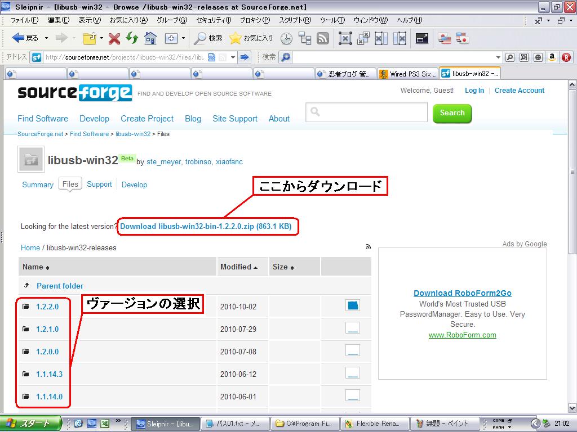Click the cascade windows icon
The image size is (577, 432).
tap(363, 38)
